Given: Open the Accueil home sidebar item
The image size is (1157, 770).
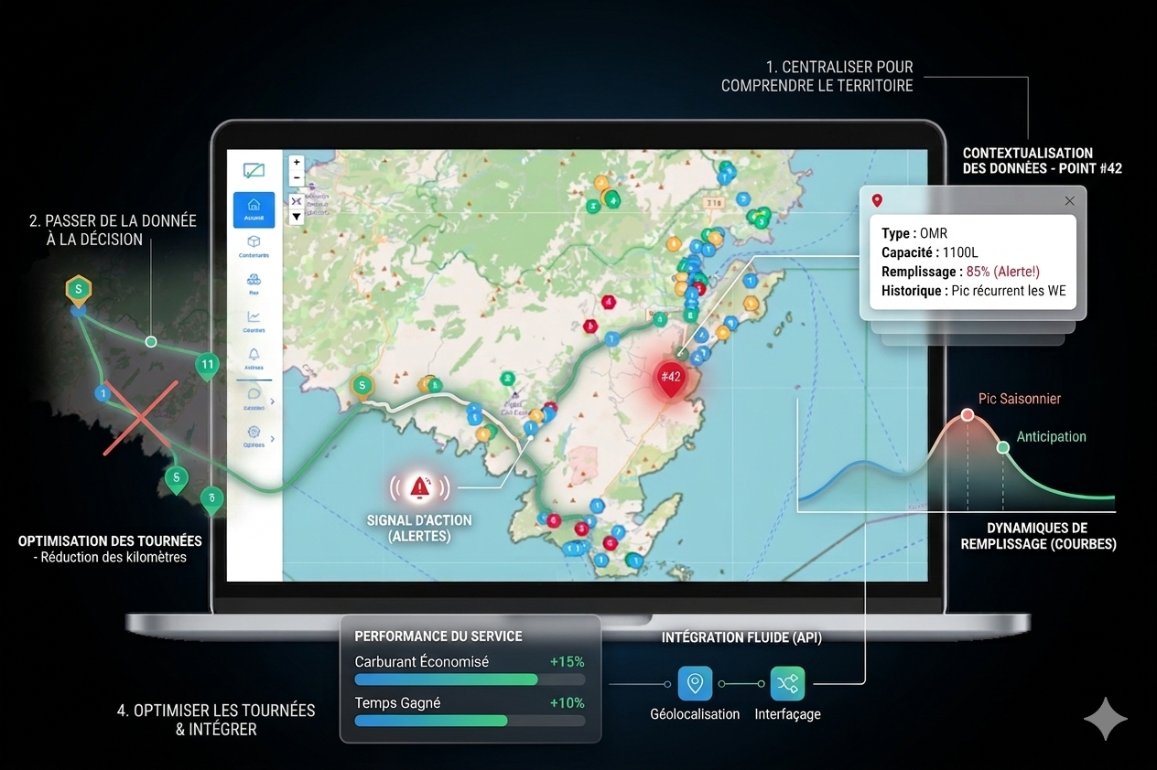Looking at the screenshot, I should click(254, 209).
